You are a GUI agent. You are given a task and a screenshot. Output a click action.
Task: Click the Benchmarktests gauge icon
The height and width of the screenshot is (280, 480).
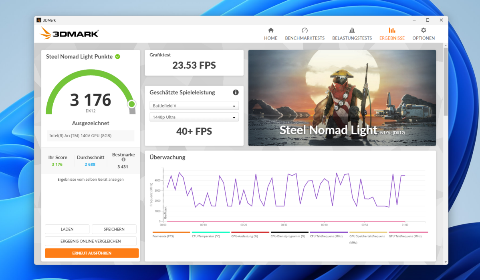[x=305, y=30]
